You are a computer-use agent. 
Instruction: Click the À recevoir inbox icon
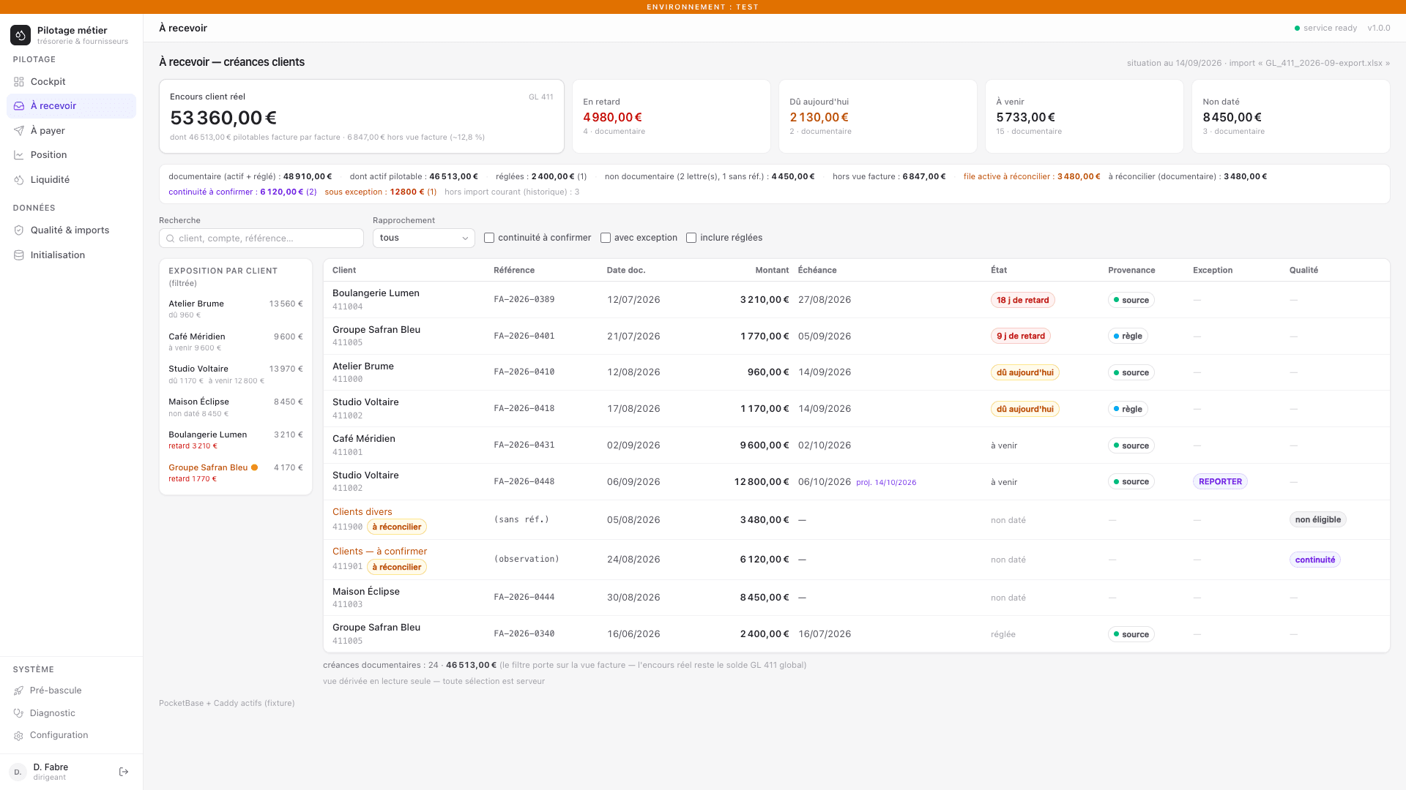click(19, 106)
